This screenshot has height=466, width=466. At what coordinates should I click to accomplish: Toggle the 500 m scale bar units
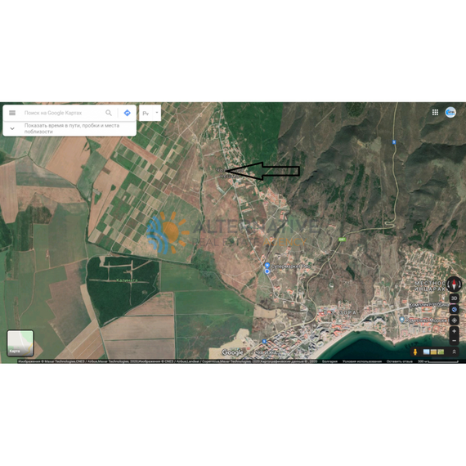tap(437, 361)
